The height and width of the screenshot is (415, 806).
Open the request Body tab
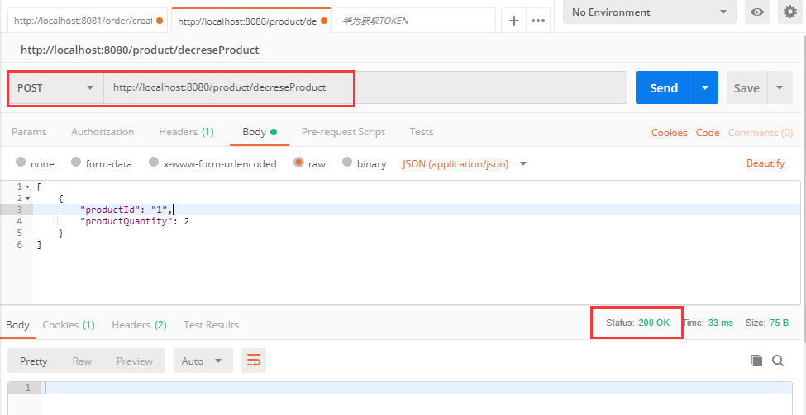pos(260,132)
